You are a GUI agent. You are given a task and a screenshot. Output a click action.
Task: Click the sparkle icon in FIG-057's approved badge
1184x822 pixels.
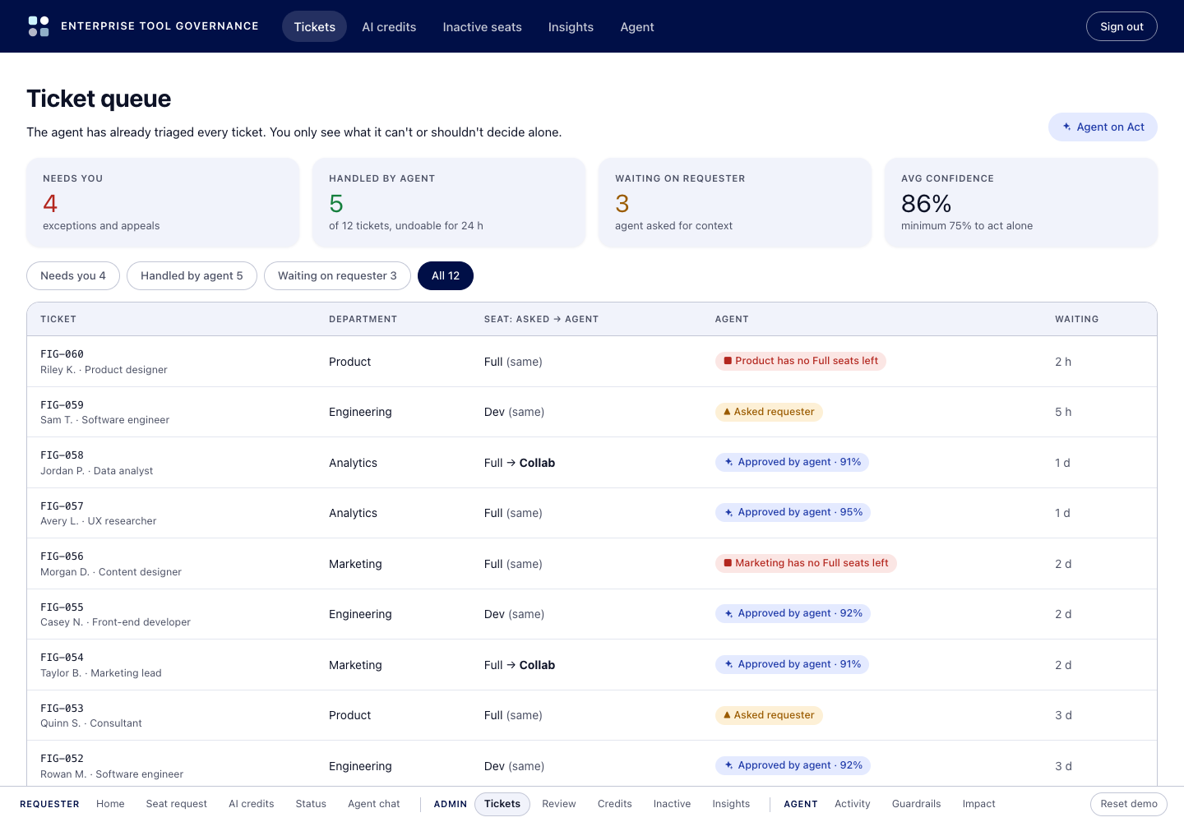[x=728, y=513]
